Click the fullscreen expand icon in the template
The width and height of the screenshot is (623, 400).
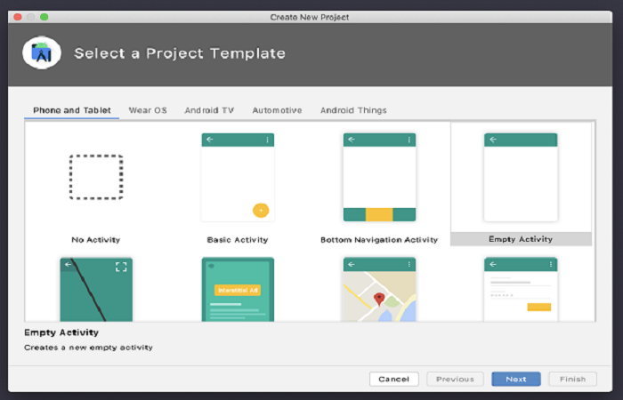point(121,267)
